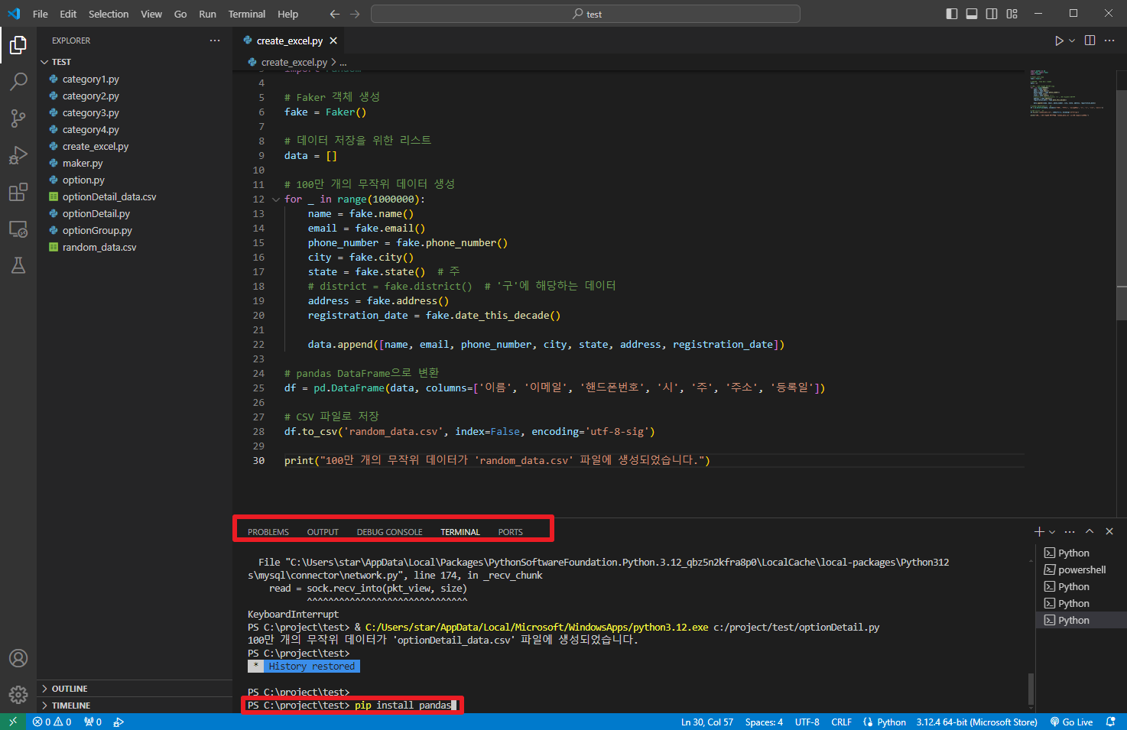Click the title bar search box

[586, 14]
